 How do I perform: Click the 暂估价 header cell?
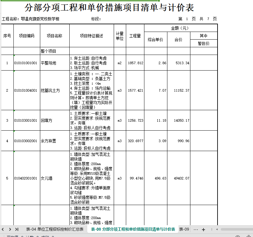(x=204, y=43)
